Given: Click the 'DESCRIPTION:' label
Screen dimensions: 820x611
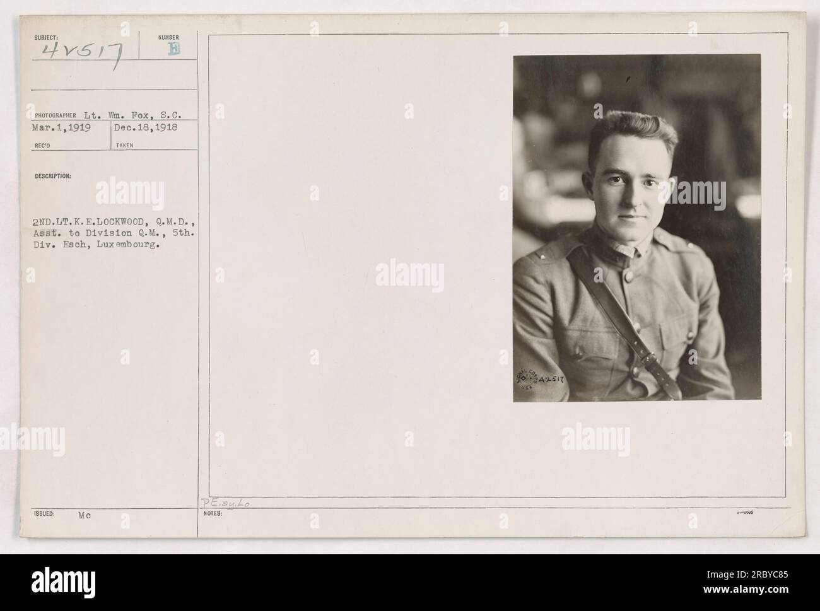Looking at the screenshot, I should click(52, 177).
